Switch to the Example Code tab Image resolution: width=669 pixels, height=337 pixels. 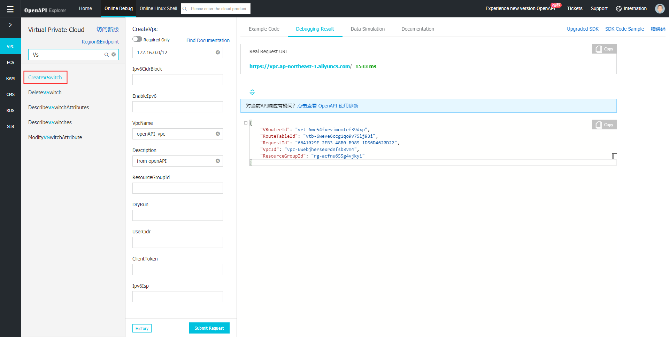coord(264,29)
